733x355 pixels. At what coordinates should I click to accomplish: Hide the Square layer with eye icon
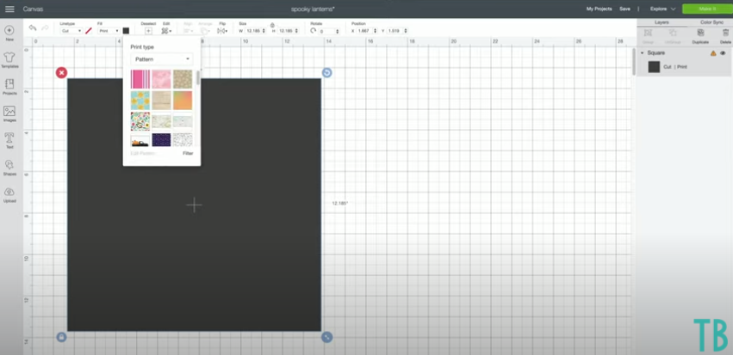tap(723, 53)
